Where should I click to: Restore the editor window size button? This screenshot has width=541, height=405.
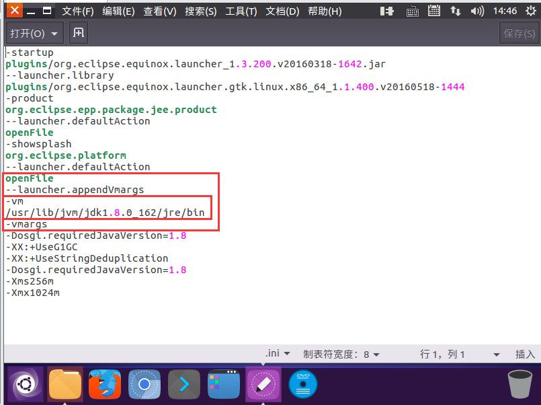tap(47, 11)
